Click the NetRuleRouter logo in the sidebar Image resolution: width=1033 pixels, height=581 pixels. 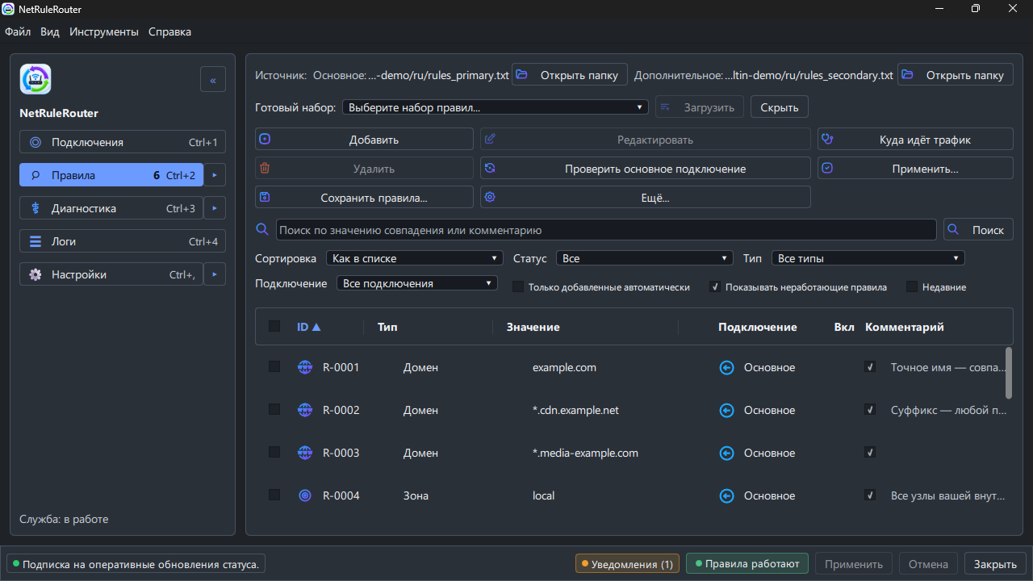(x=36, y=79)
